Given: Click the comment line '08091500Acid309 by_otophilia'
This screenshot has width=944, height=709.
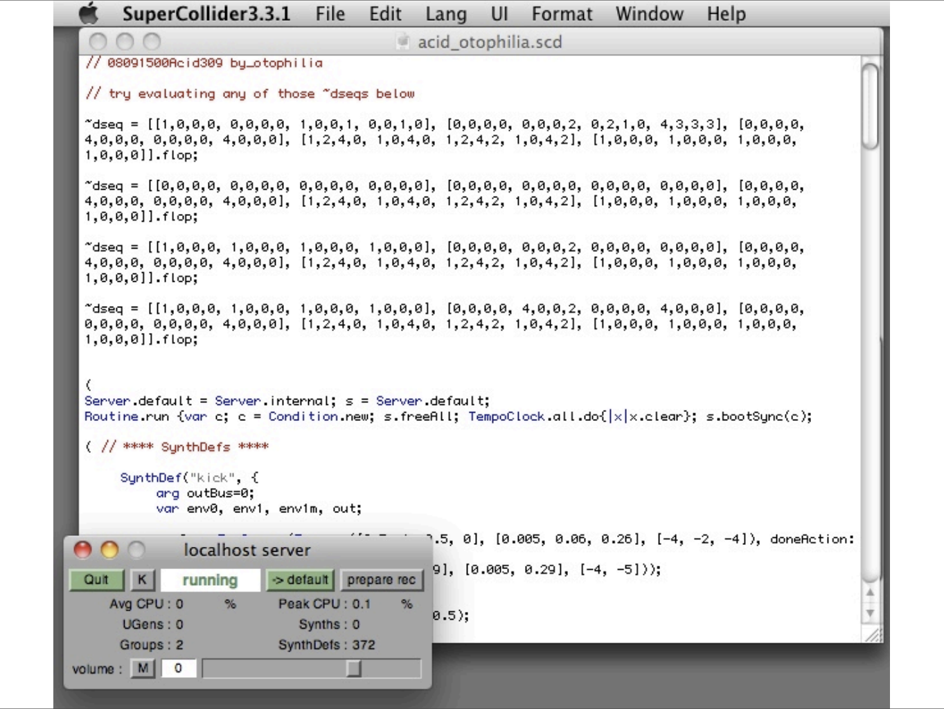Looking at the screenshot, I should [204, 63].
